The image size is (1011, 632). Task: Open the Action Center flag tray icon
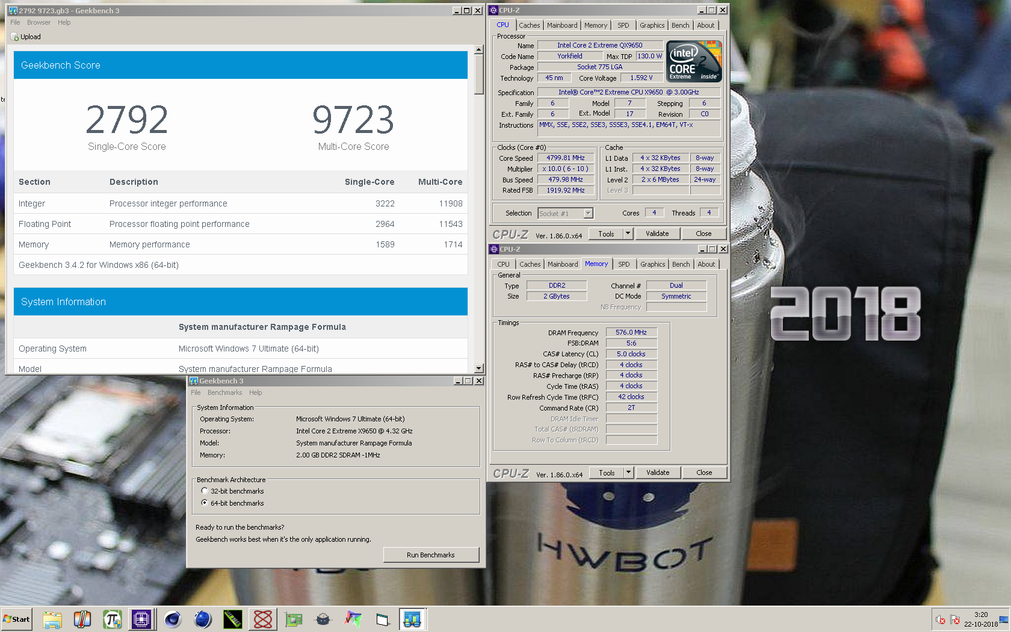(955, 619)
